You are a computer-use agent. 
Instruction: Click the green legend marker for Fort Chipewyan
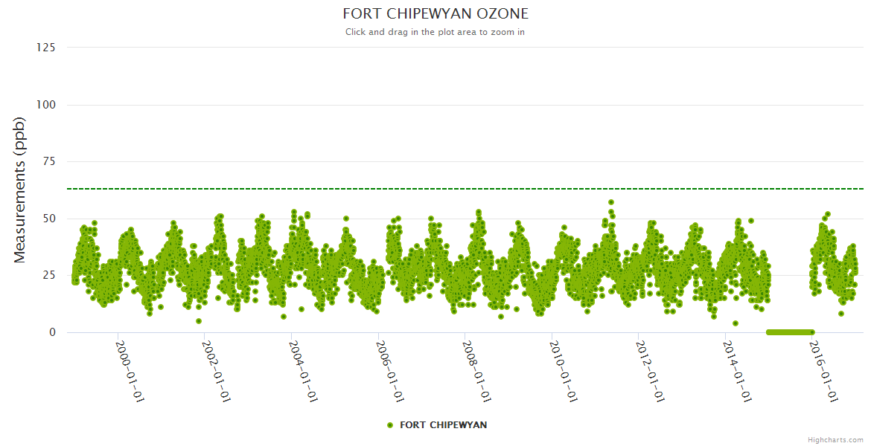tap(389, 425)
